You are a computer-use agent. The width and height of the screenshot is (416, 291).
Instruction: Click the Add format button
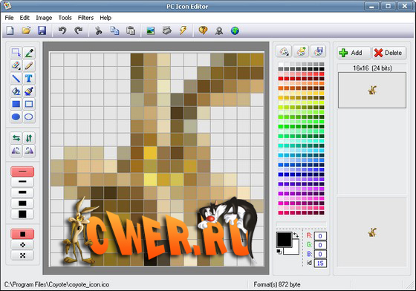point(354,53)
